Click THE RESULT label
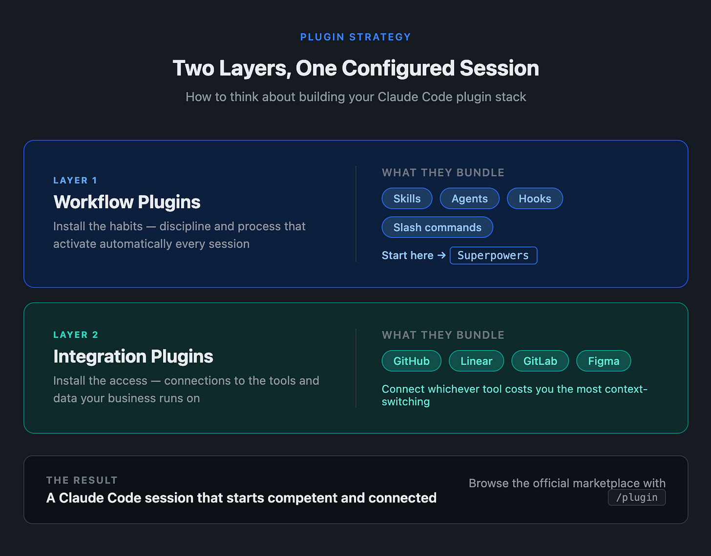This screenshot has width=711, height=556. [82, 480]
